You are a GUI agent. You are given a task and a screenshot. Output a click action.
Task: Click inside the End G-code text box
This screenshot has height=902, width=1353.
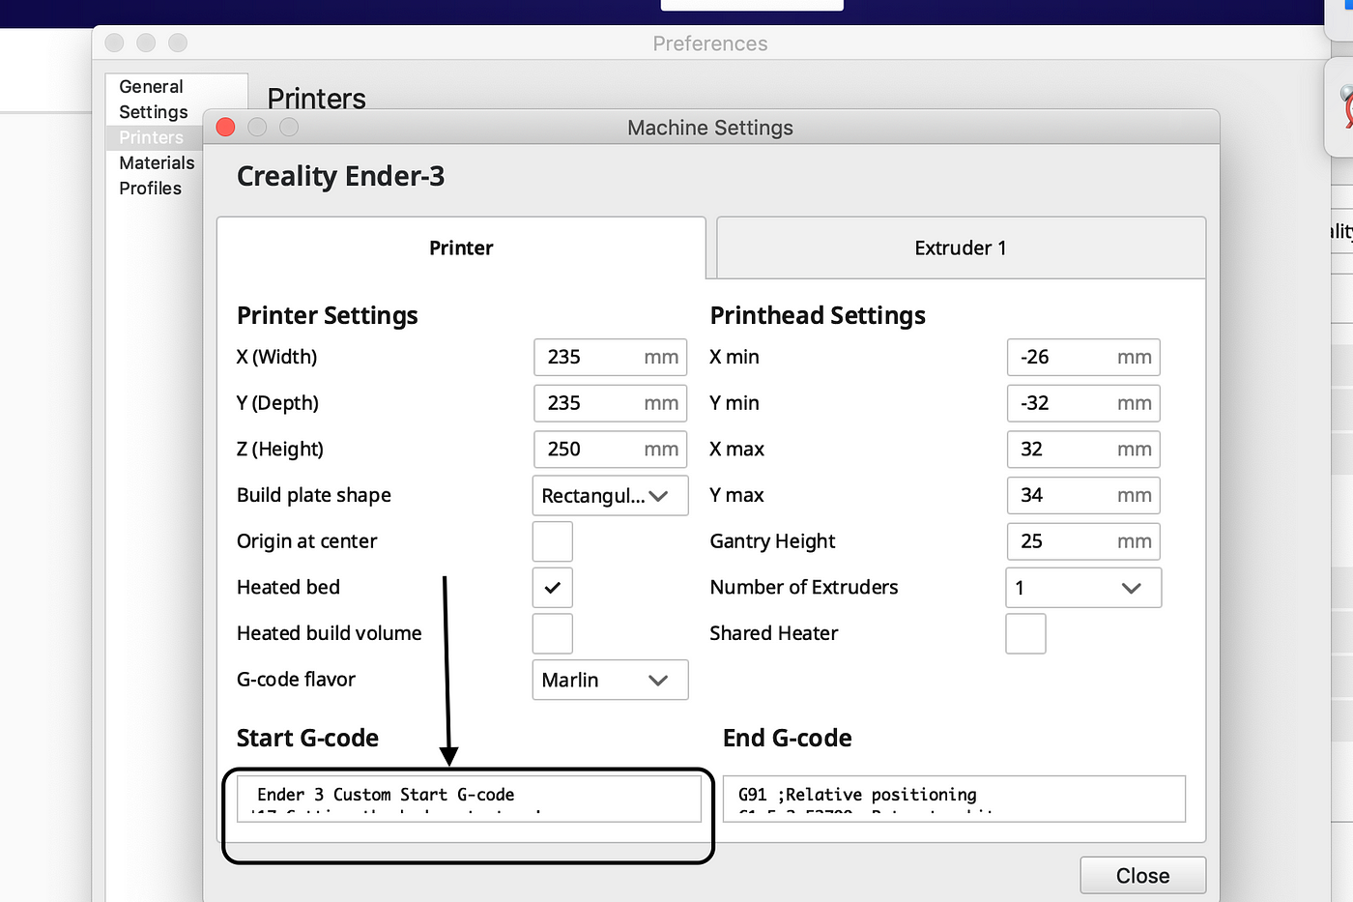[x=954, y=799]
